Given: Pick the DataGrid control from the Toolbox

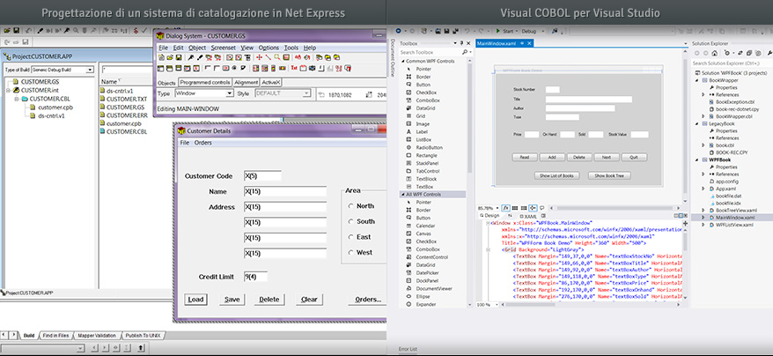Looking at the screenshot, I should [425, 108].
